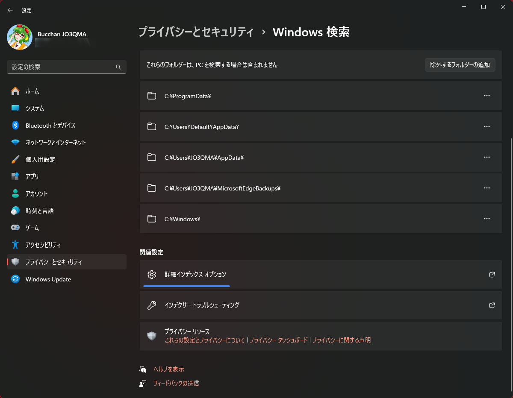The height and width of the screenshot is (398, 513).
Task: Click wrench icon of インデクサー トラブルシューティング
Action: pyautogui.click(x=152, y=305)
